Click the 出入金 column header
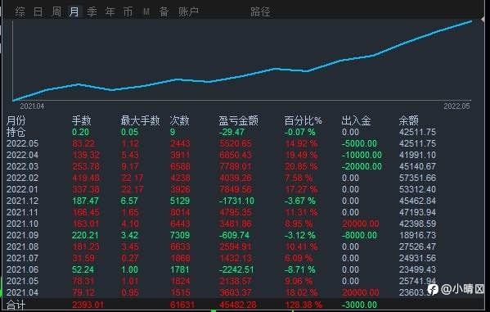The image size is (490, 312). click(356, 120)
